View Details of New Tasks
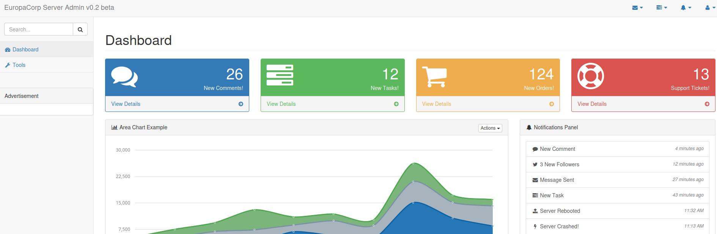Viewport: 717px width, 234px height. (x=281, y=104)
